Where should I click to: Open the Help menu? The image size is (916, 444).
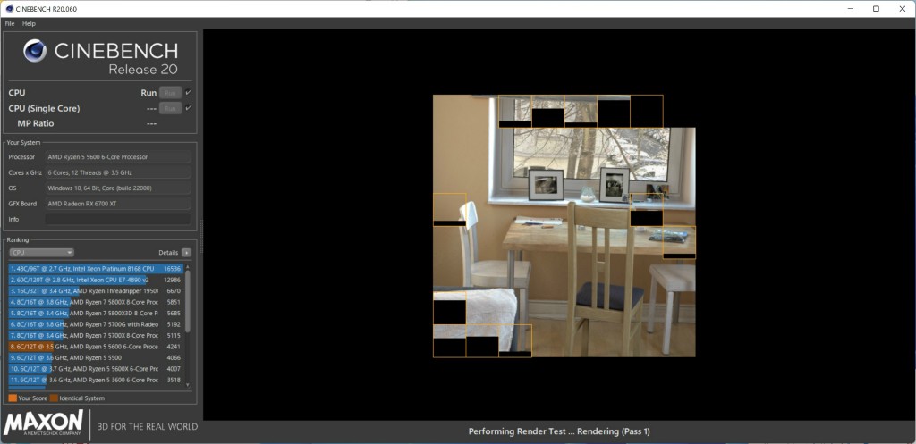[30, 24]
